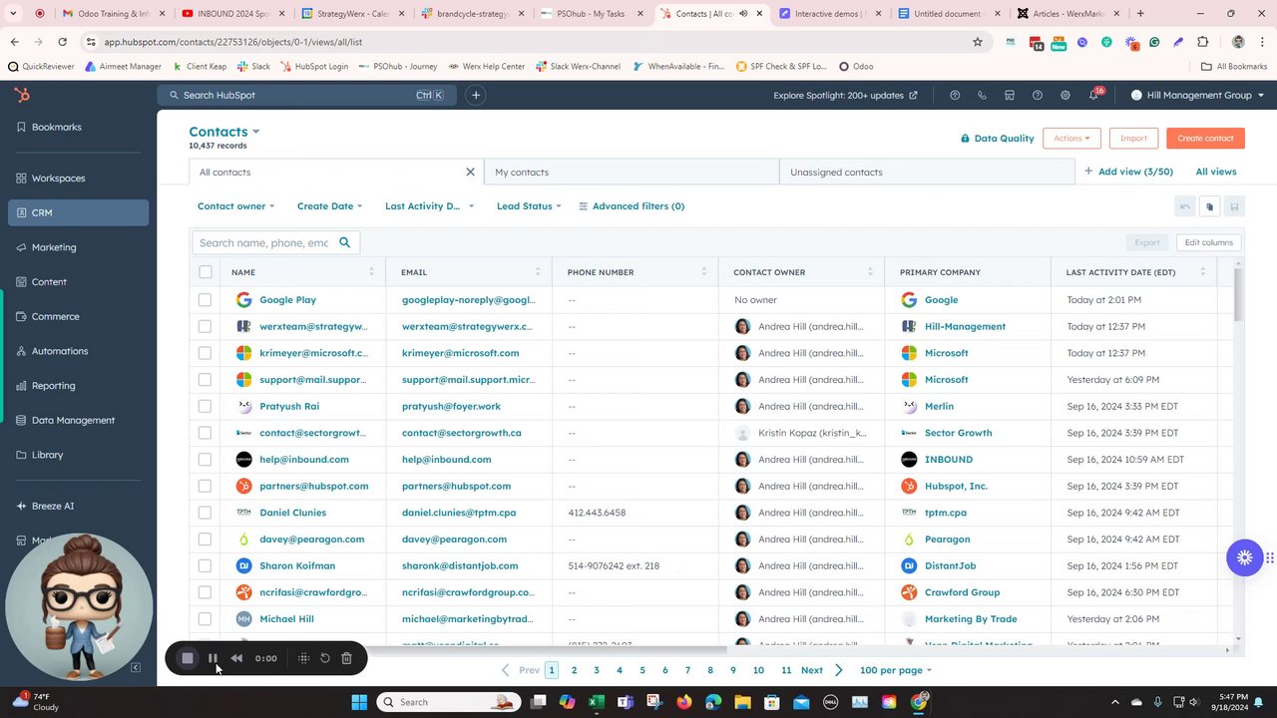Open the Contact owner filter dropdown
The width and height of the screenshot is (1277, 718).
(x=235, y=206)
